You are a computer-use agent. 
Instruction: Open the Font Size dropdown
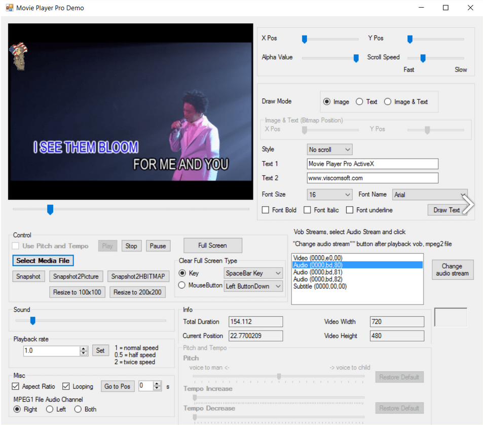329,195
